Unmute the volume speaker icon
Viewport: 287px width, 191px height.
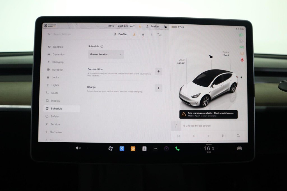78,148
